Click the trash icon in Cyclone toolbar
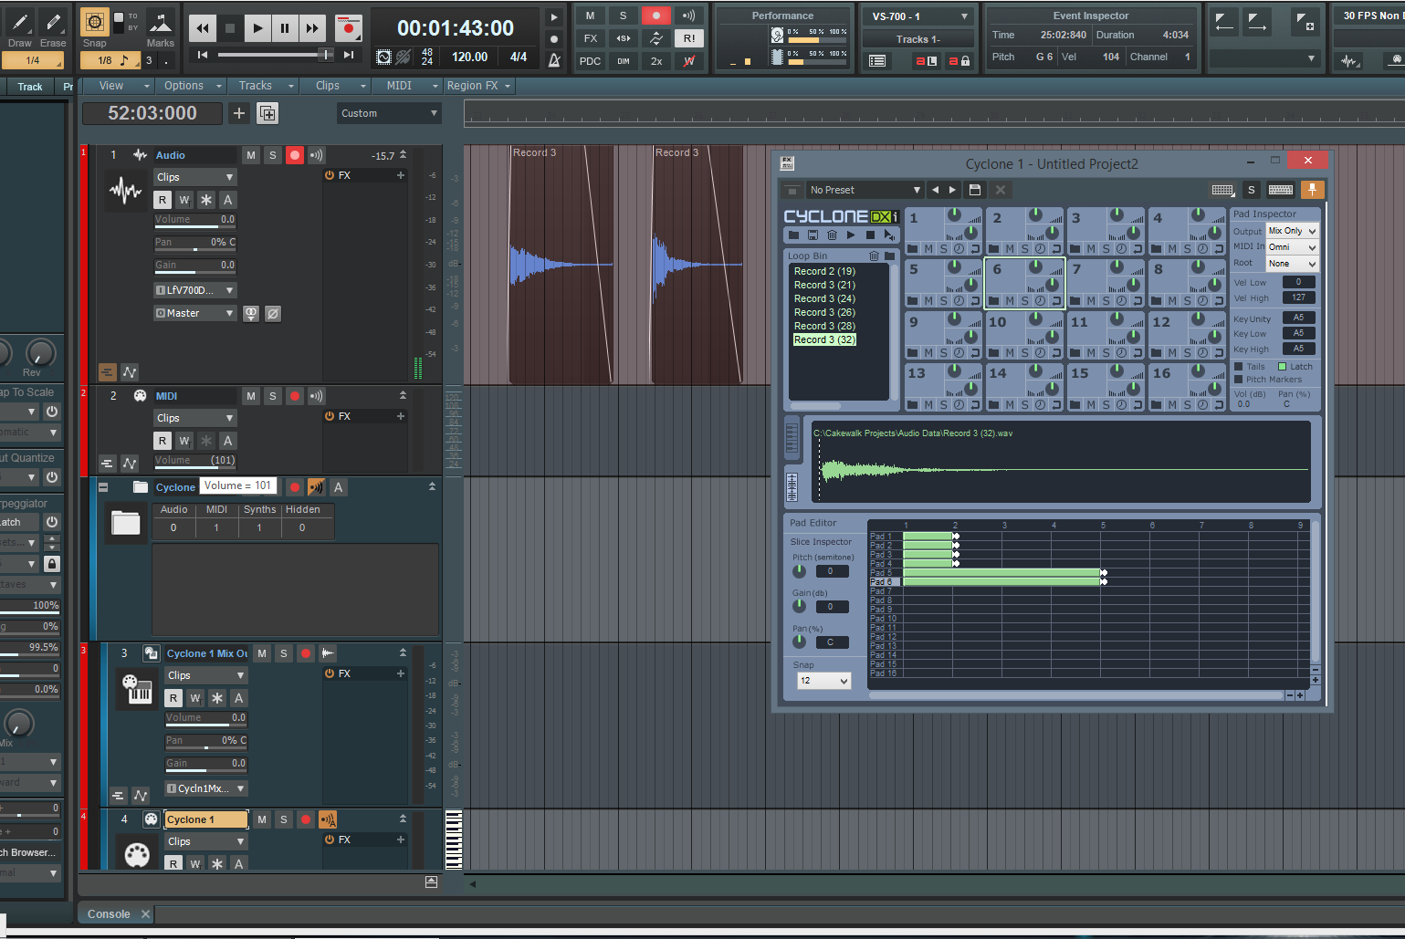The width and height of the screenshot is (1405, 939). click(832, 235)
